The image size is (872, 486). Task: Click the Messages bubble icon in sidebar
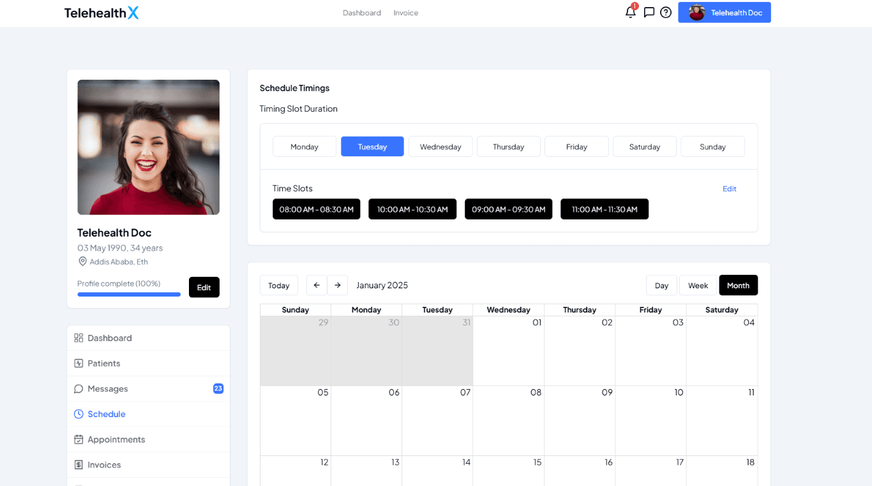point(79,389)
